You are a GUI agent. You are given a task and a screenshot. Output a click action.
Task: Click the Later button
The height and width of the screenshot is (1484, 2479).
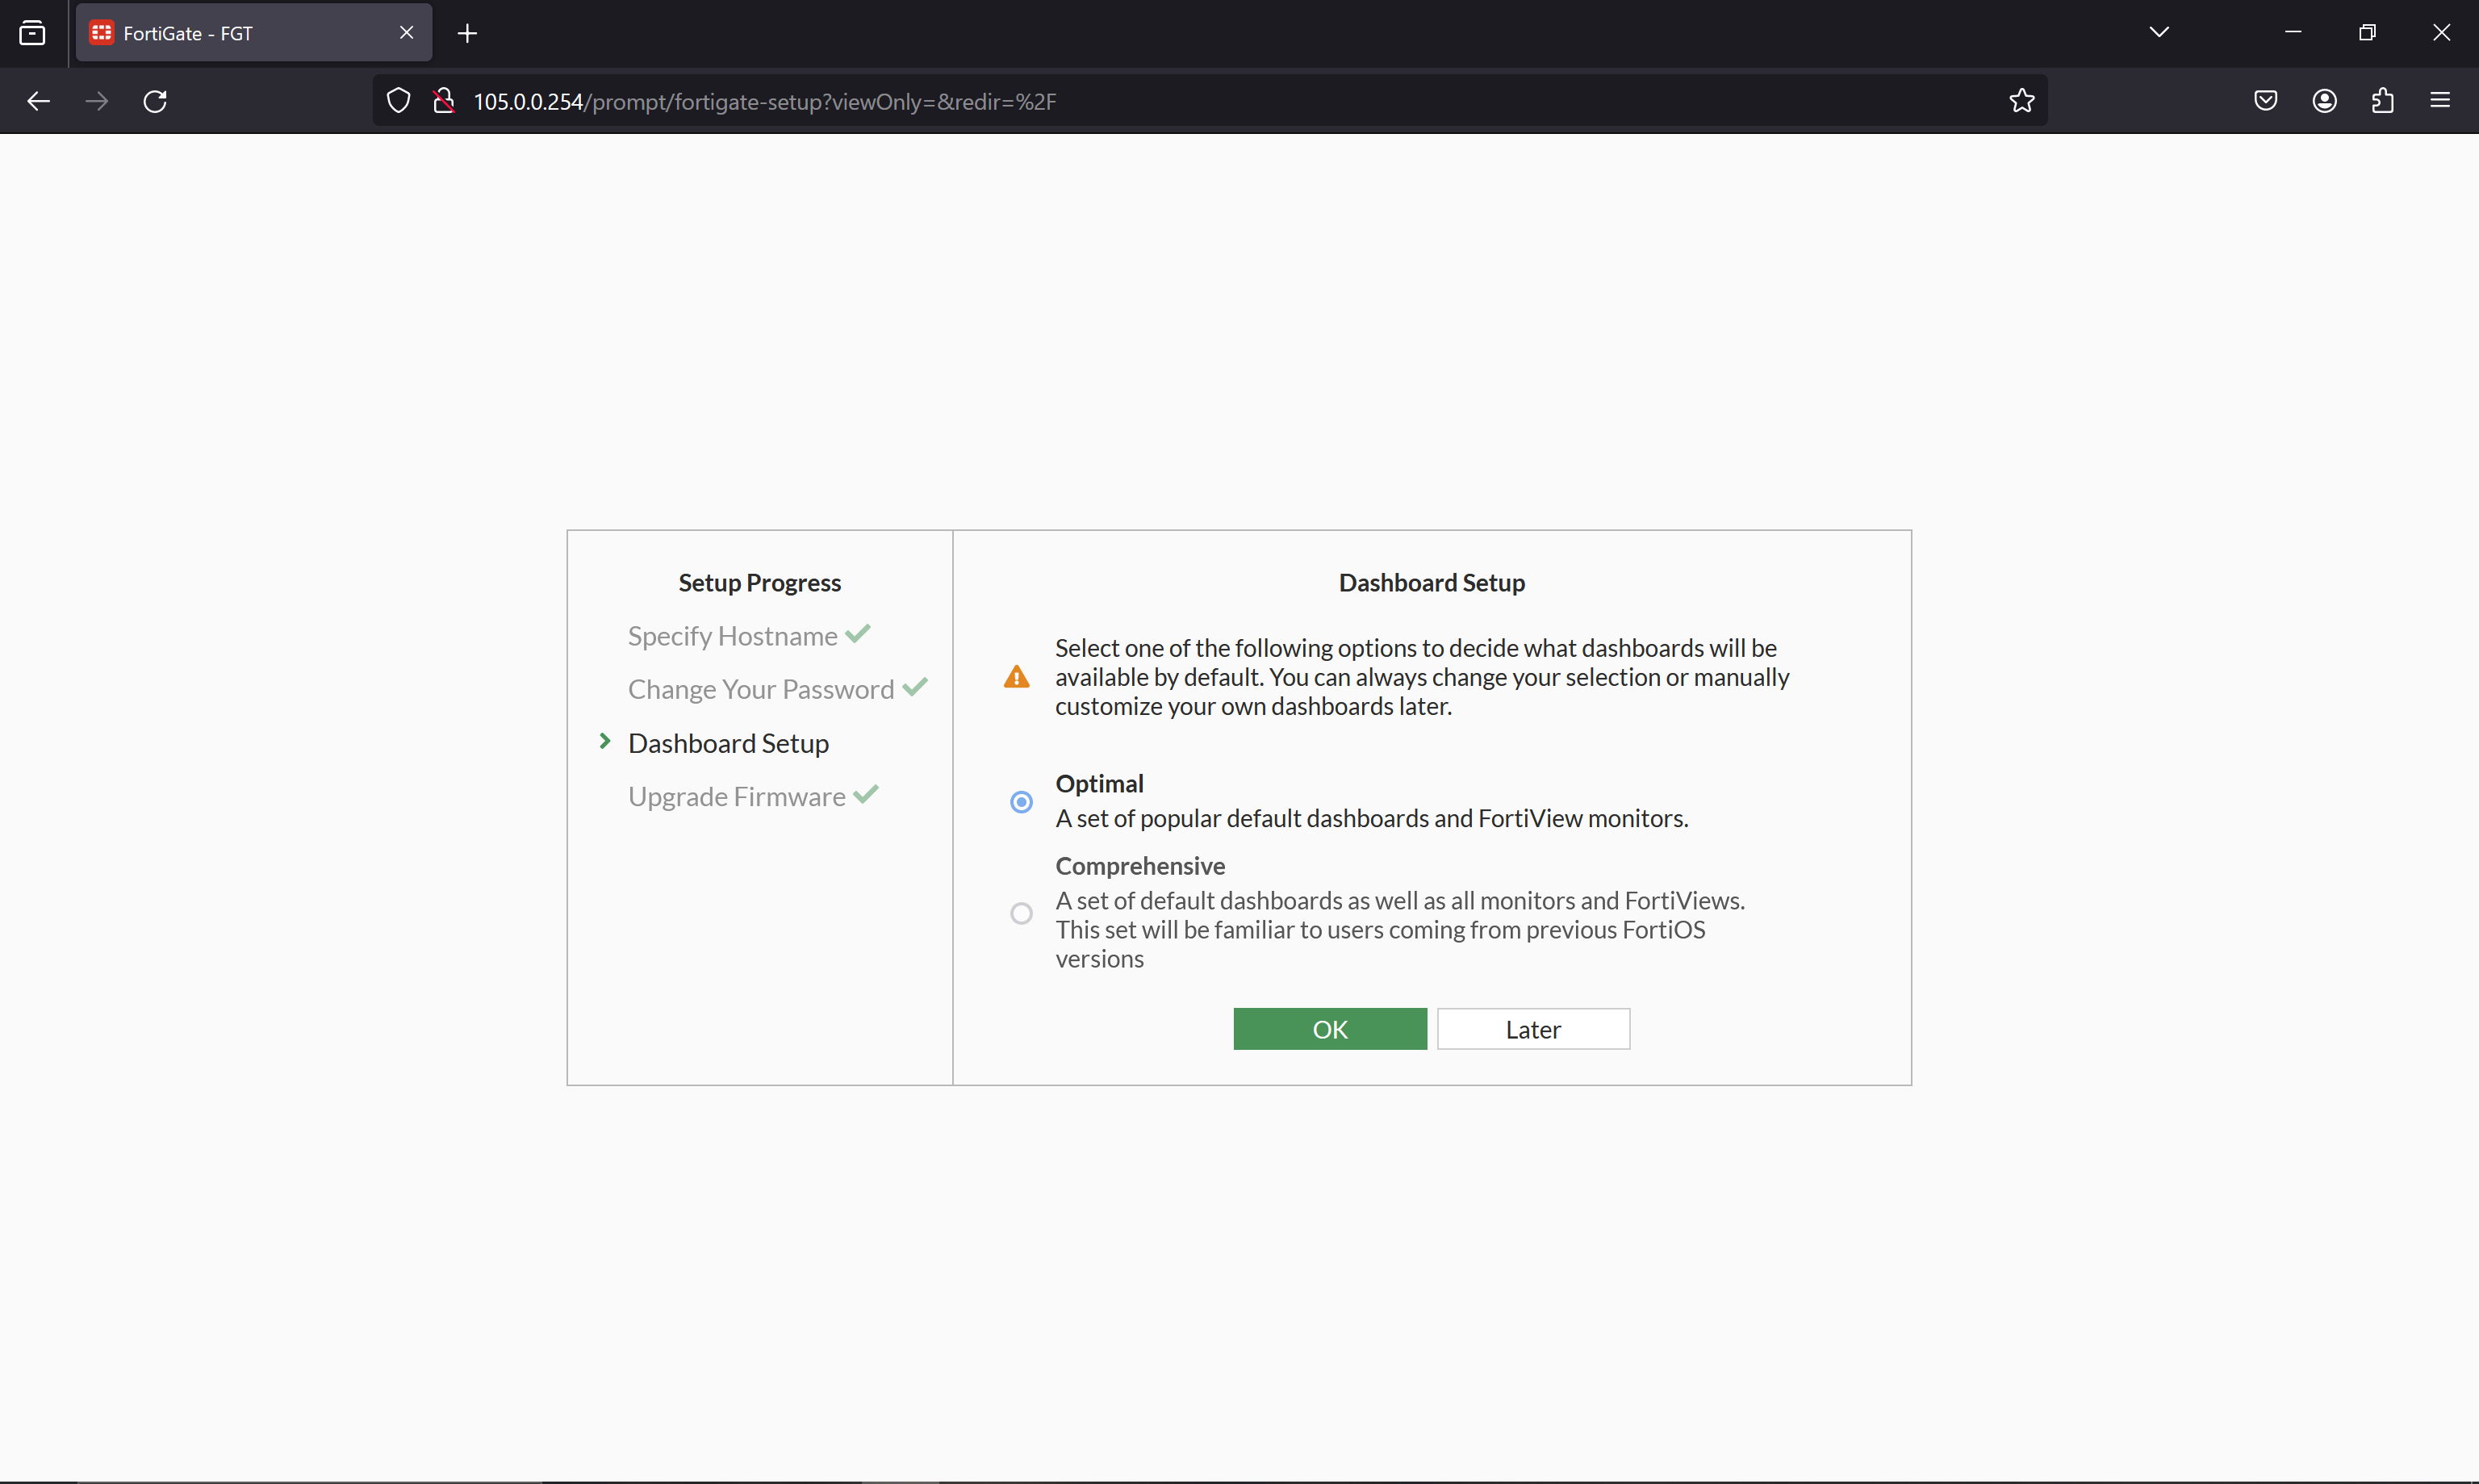click(x=1533, y=1029)
